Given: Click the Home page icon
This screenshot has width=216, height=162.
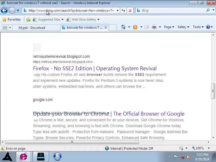Looking at the screenshot, I should pos(123,27).
